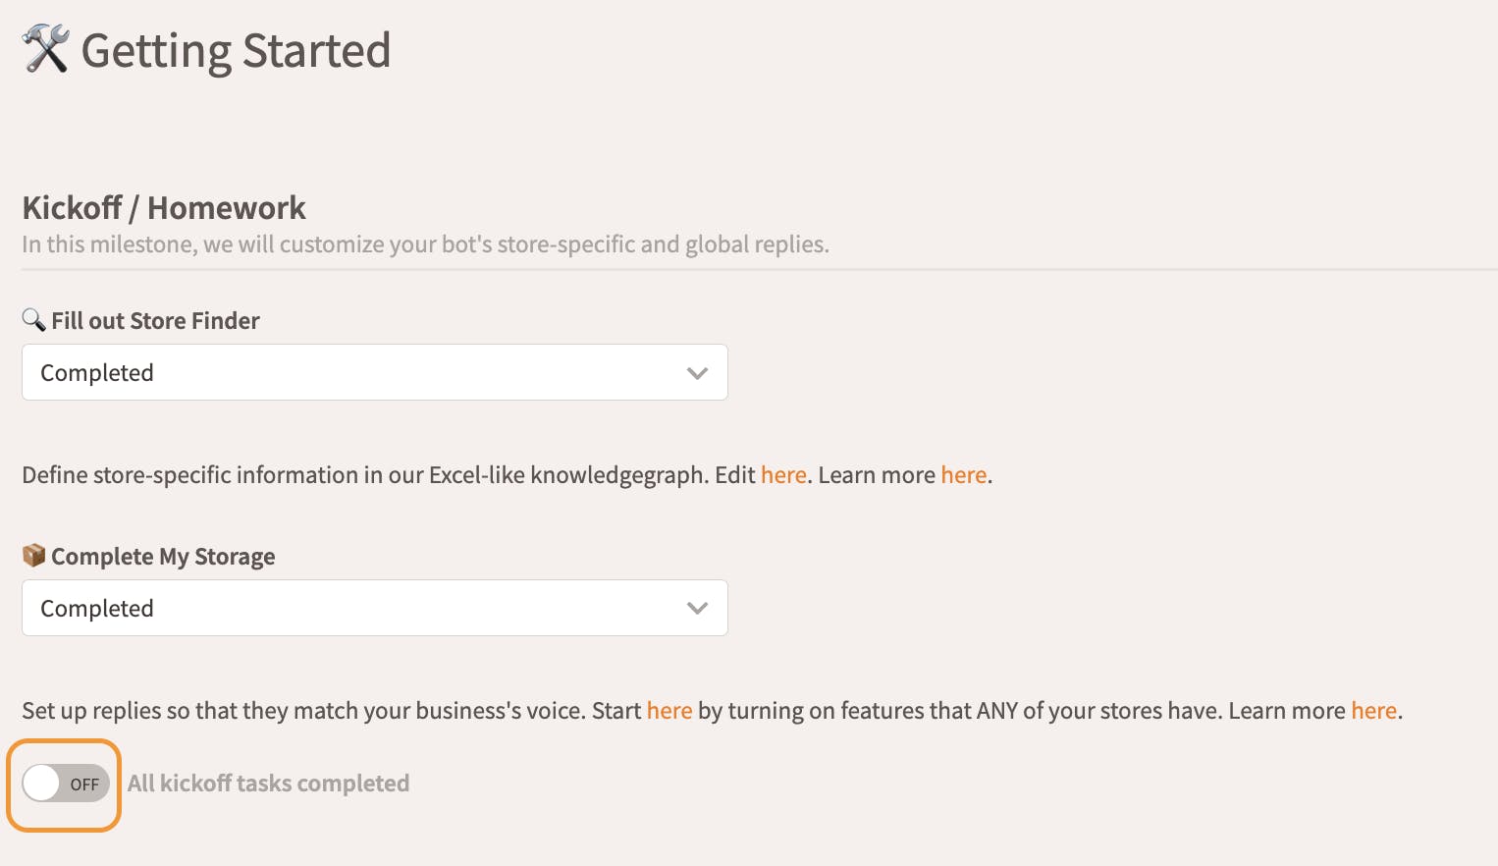Click the chevron arrow in Store Finder dropdown

pos(697,373)
